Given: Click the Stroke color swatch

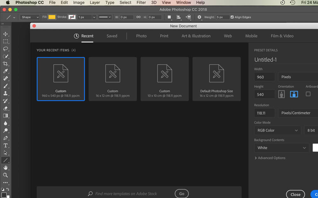Looking at the screenshot, I should 72,17.
